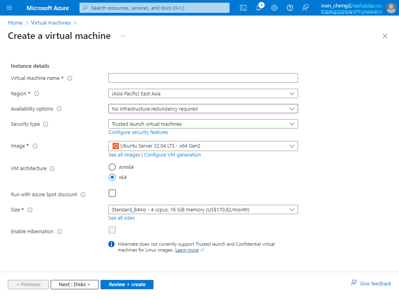
Task: Click the Instance details heading
Action: tap(30, 66)
